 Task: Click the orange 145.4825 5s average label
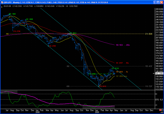(x=122, y=72)
